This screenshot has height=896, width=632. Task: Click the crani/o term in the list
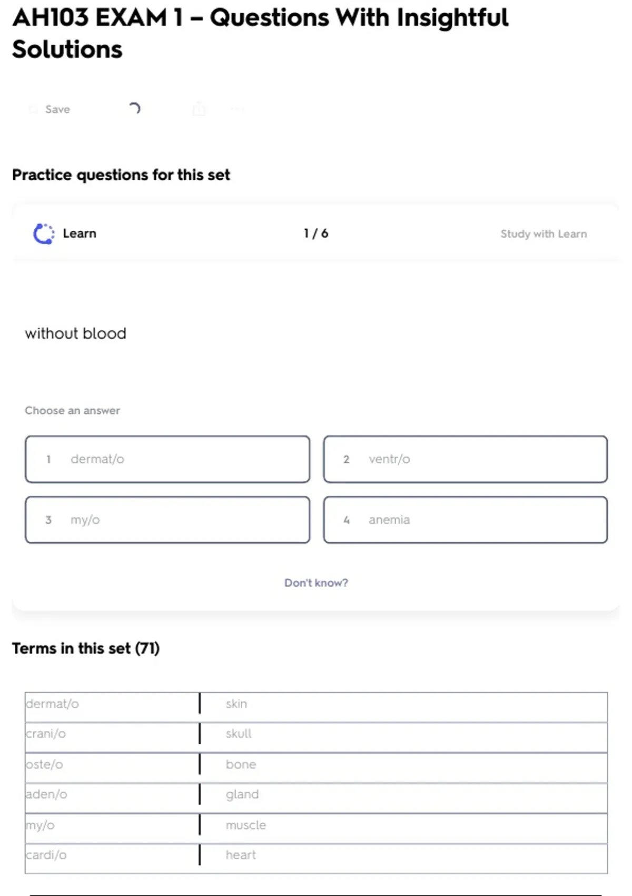click(x=46, y=734)
